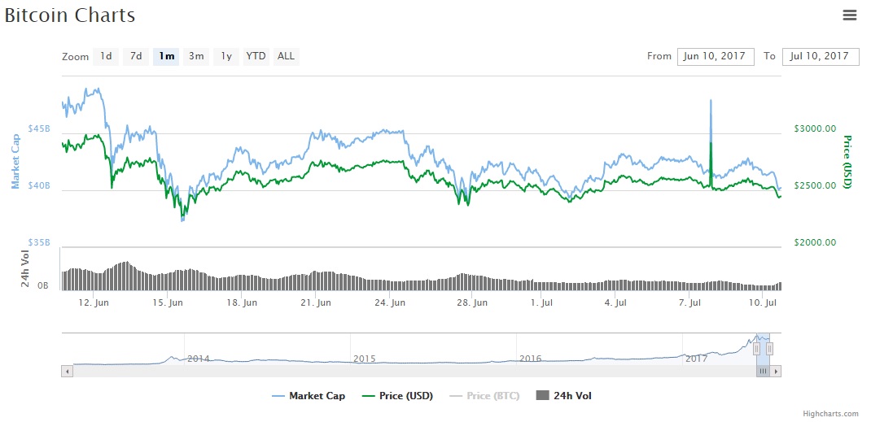Edit the From date field
The image size is (871, 422).
tap(716, 57)
